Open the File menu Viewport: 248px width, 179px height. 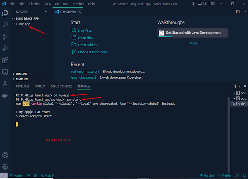12,4
